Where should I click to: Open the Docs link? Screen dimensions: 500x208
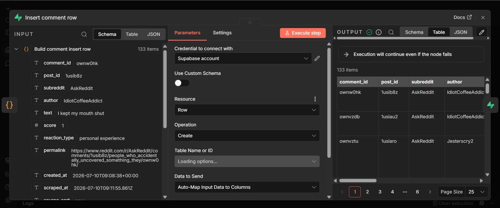[x=463, y=17]
